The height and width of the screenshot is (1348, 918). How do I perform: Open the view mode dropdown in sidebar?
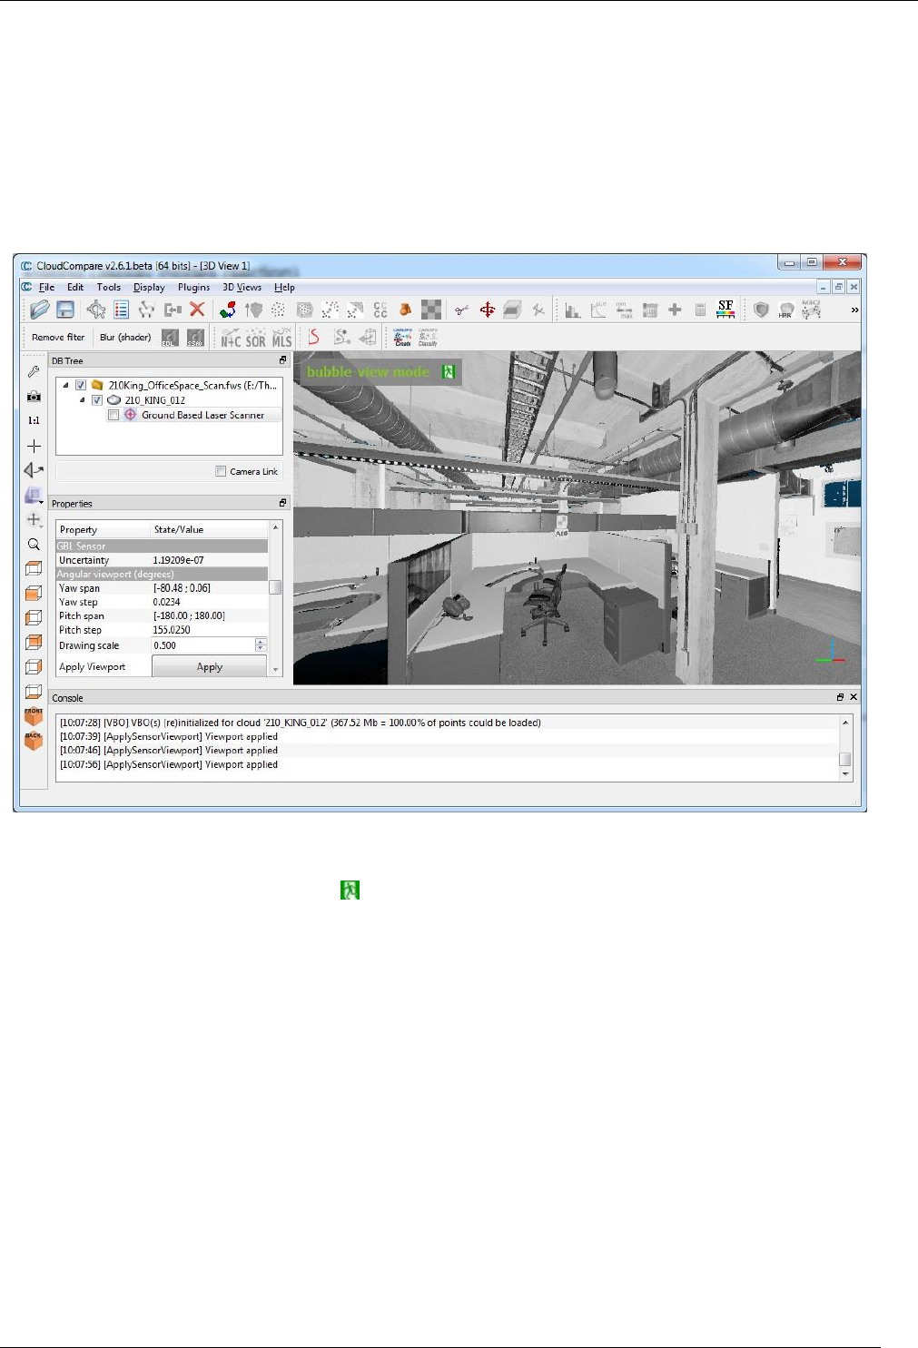click(x=34, y=496)
